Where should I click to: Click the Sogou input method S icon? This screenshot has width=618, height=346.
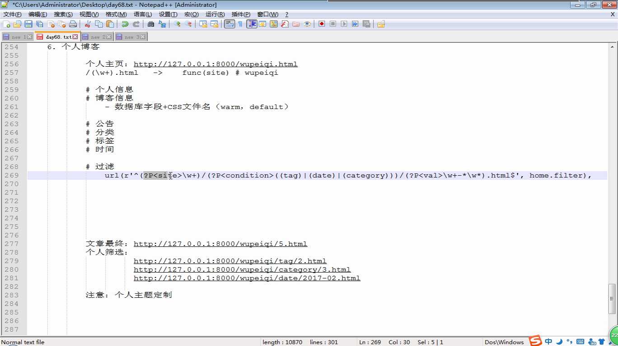coord(535,341)
